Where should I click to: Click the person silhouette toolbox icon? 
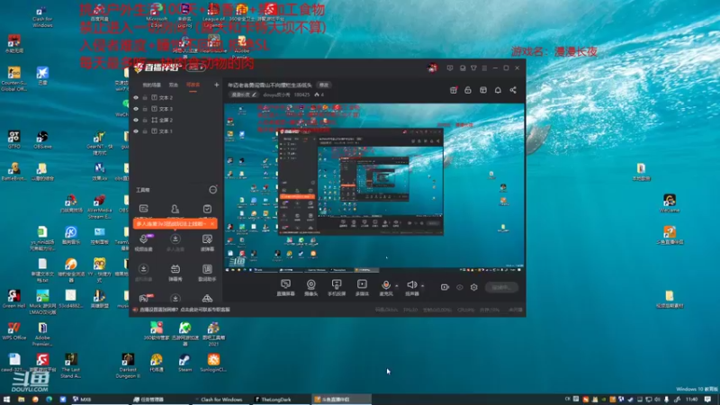coord(175,209)
